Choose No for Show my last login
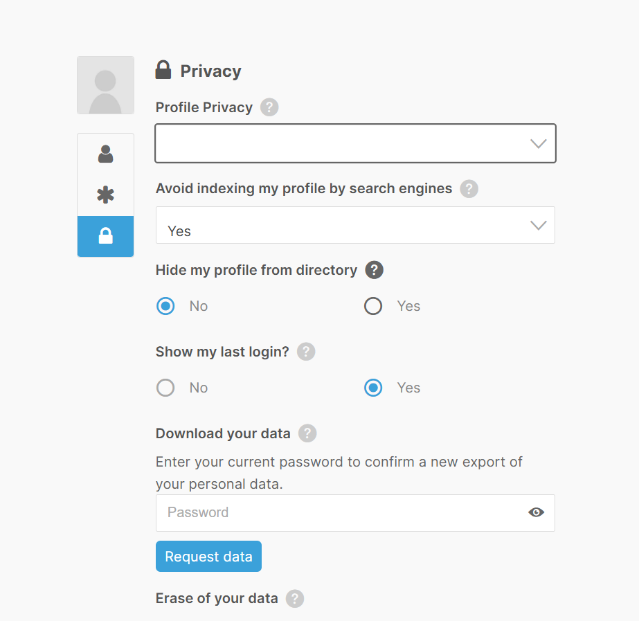639x621 pixels. (165, 388)
